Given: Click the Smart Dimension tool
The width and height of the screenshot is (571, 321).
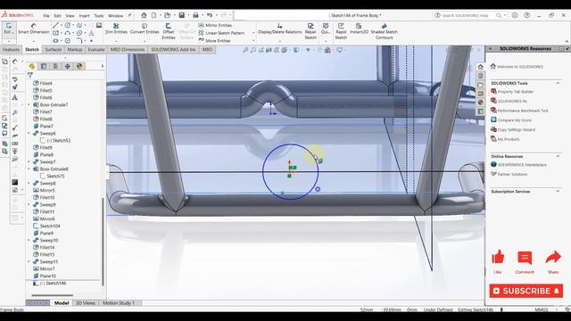Looking at the screenshot, I should coord(33,29).
